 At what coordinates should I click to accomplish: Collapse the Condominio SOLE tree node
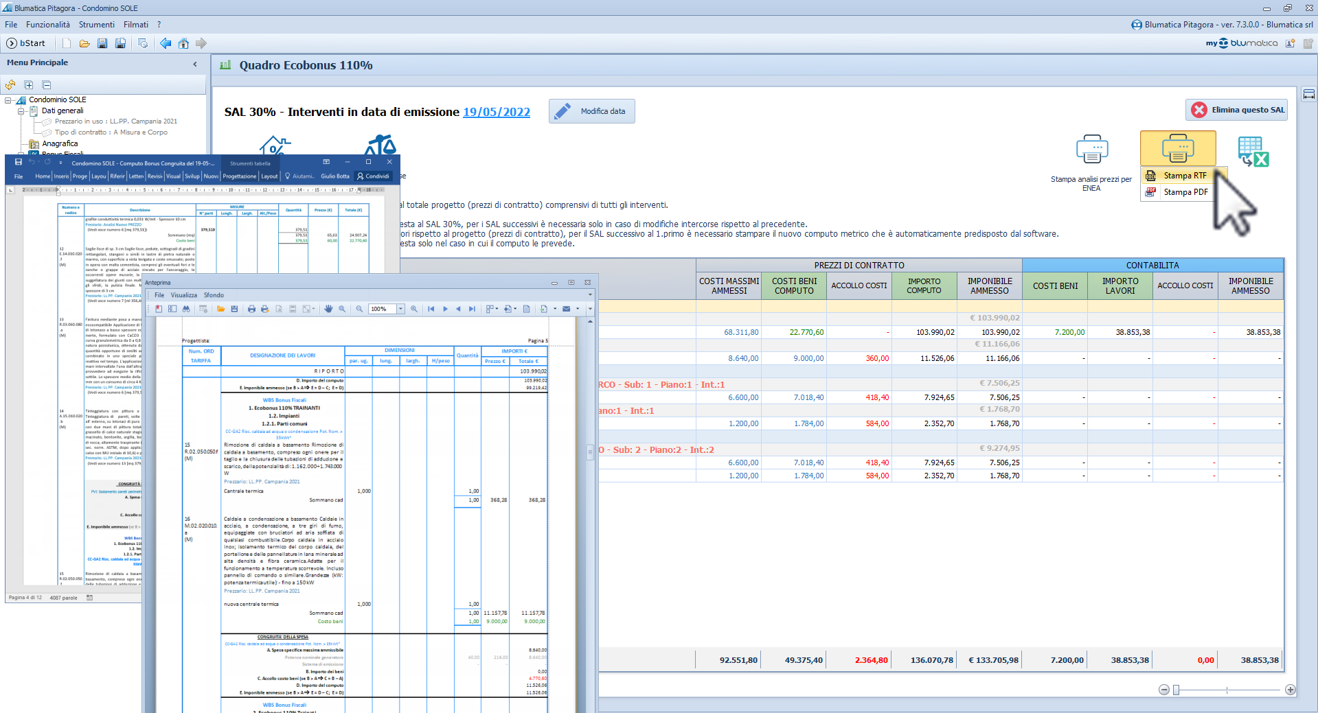pos(8,100)
